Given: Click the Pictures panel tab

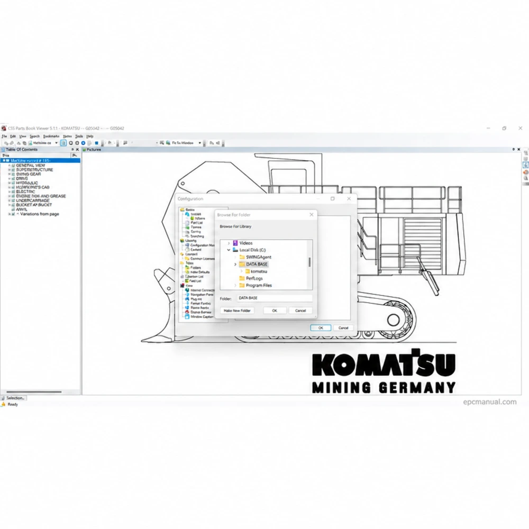Looking at the screenshot, I should [92, 150].
